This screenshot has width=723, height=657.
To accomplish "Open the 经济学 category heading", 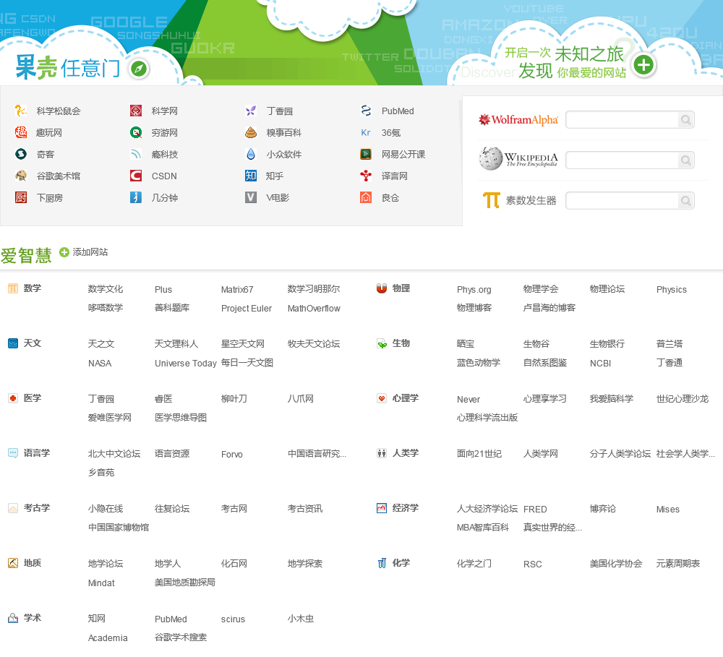I will (x=406, y=507).
